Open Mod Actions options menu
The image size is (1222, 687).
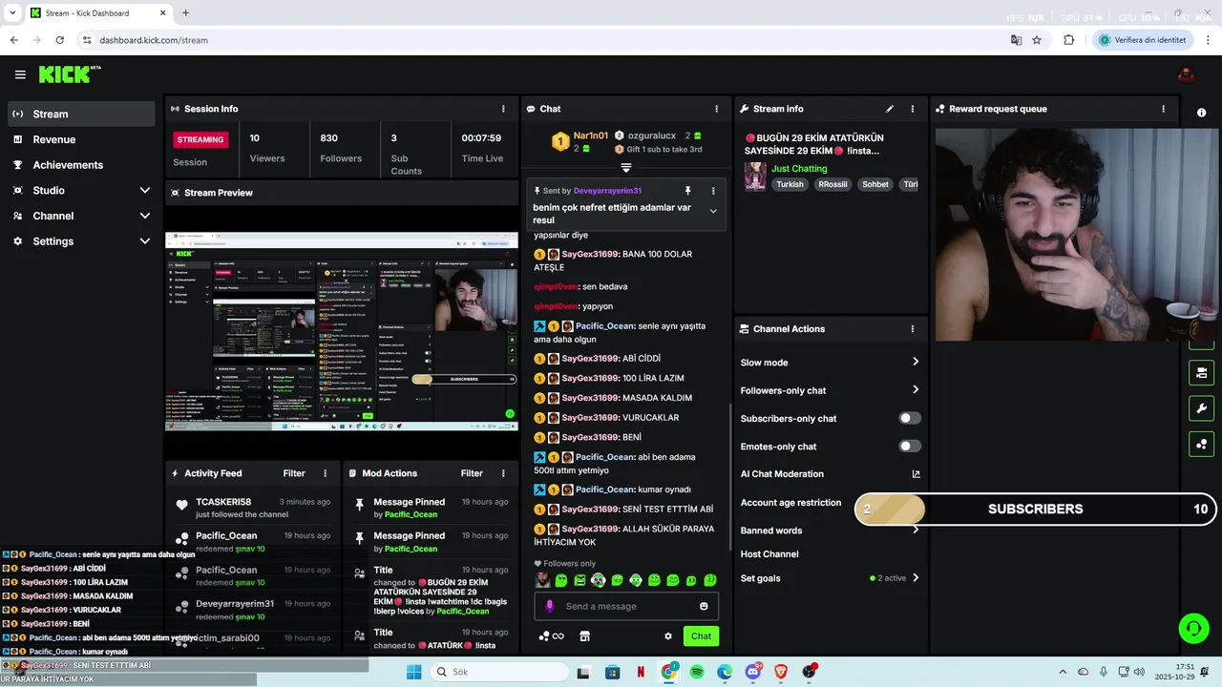(x=503, y=473)
